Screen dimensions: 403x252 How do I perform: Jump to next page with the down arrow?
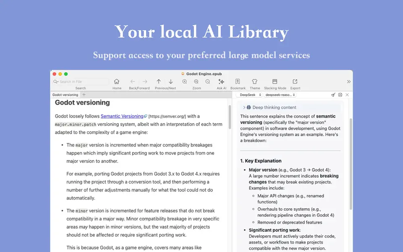pos(170,81)
